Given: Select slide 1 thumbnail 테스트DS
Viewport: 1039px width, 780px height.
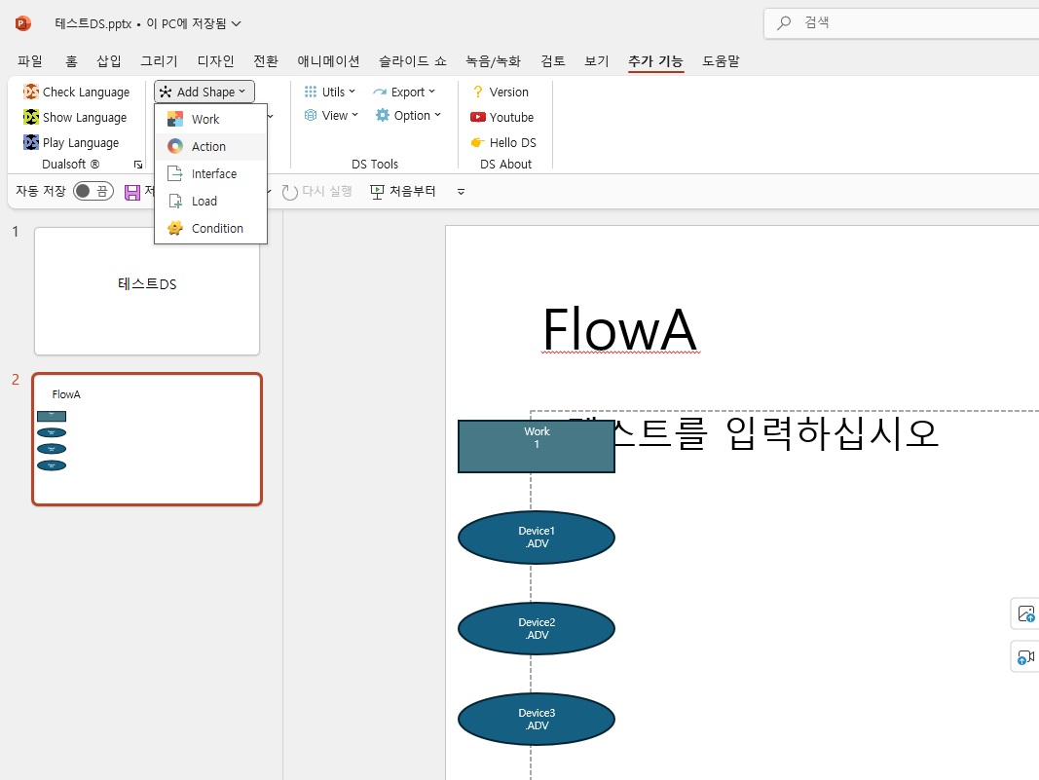Looking at the screenshot, I should 147,291.
